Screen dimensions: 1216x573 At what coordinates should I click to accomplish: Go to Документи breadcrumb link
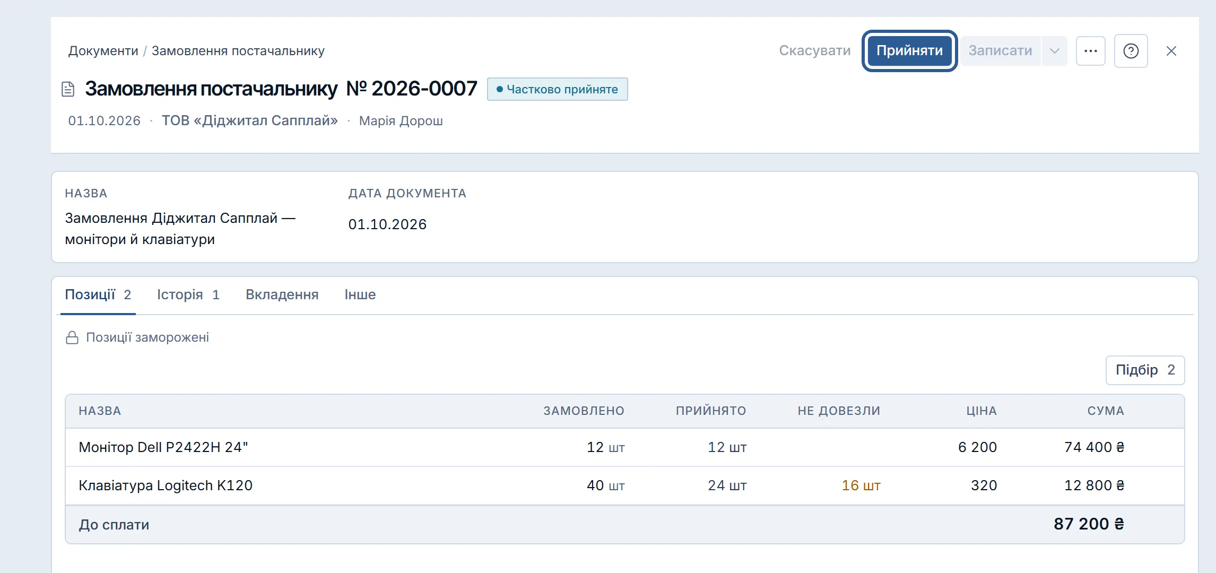[x=103, y=51]
